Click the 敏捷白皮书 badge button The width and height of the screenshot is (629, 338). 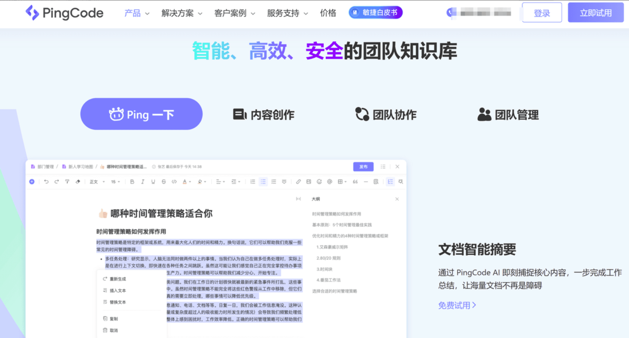[x=376, y=13]
